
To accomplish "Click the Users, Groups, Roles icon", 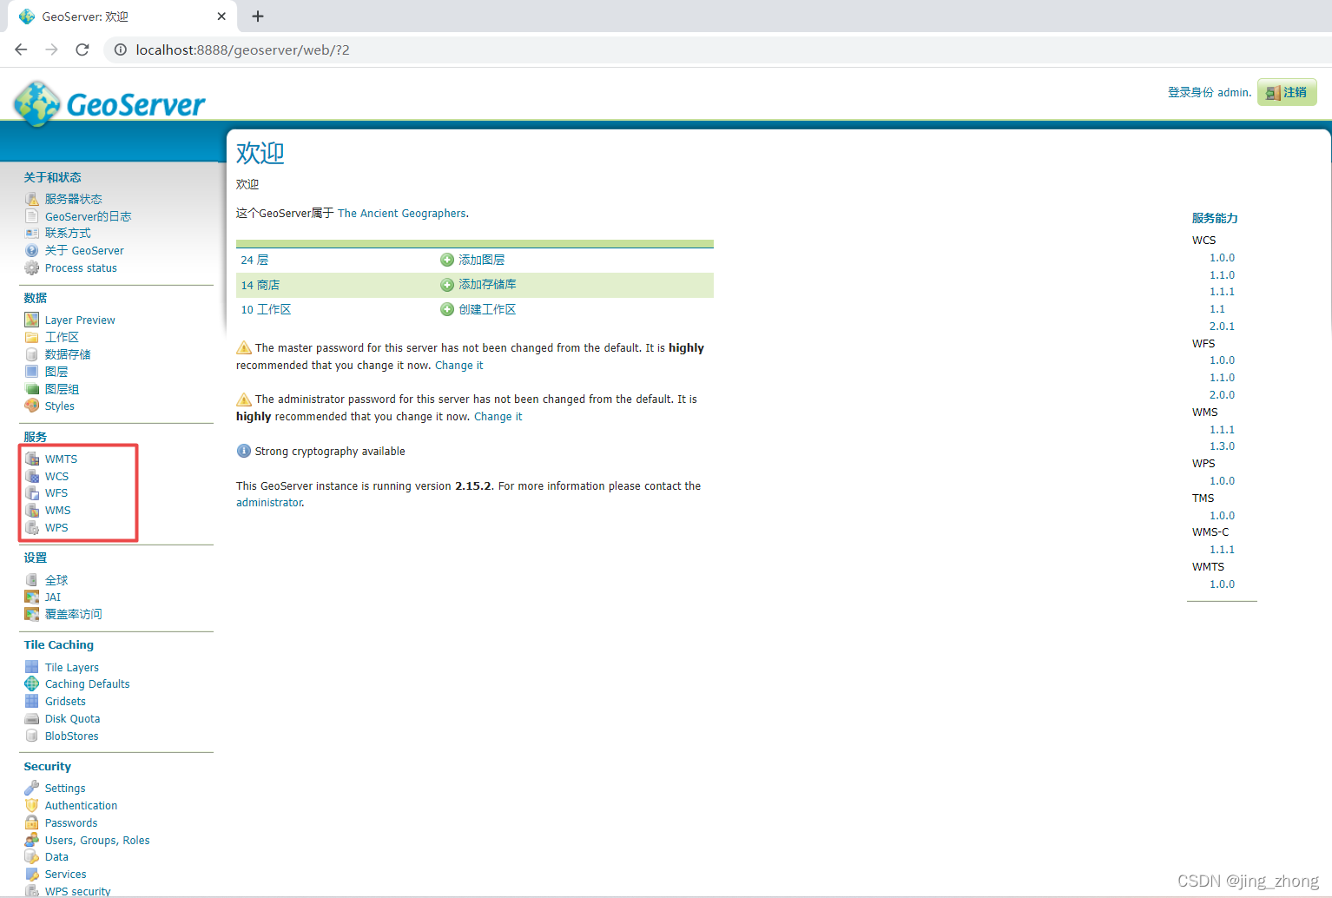I will (32, 840).
